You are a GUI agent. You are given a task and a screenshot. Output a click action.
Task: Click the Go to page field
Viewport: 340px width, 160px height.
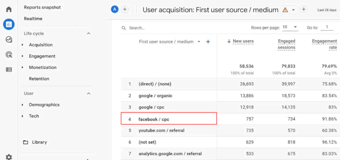tap(327, 28)
